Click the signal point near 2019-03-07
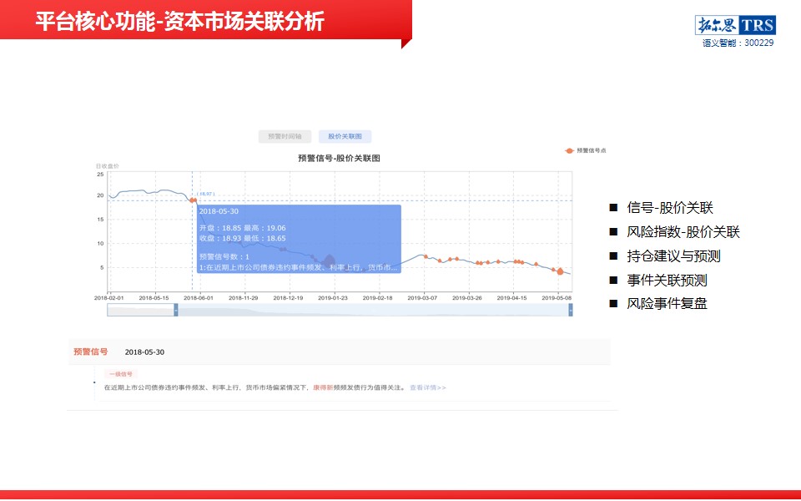Viewport: 801px width, 501px height. (x=426, y=256)
